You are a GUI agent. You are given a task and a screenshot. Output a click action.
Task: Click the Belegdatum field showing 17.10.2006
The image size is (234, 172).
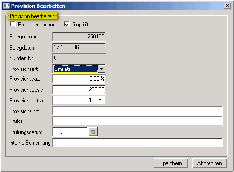79,47
